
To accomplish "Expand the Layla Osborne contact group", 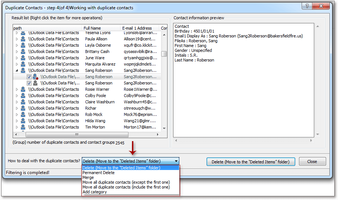I will [17, 45].
